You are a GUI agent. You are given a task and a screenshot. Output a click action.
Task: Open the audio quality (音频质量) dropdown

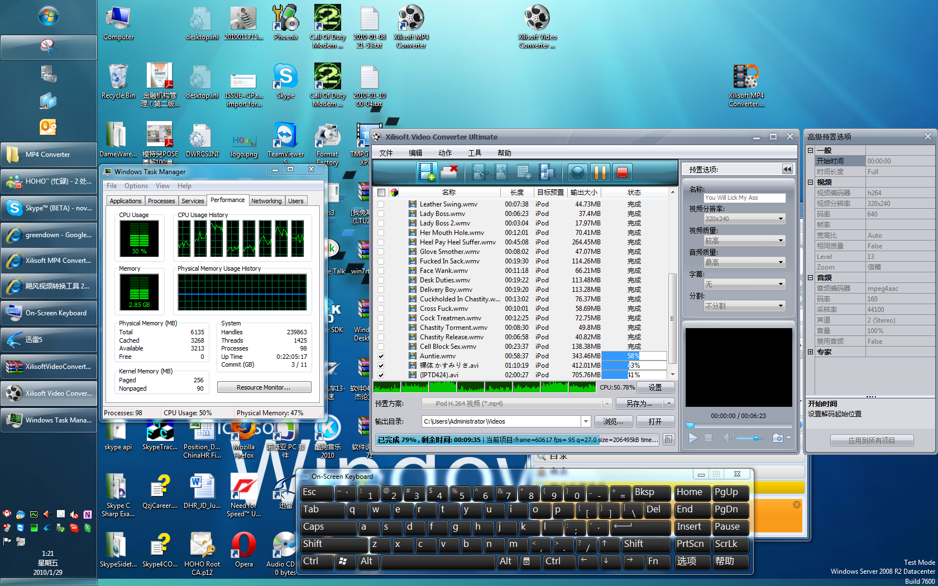click(x=744, y=262)
